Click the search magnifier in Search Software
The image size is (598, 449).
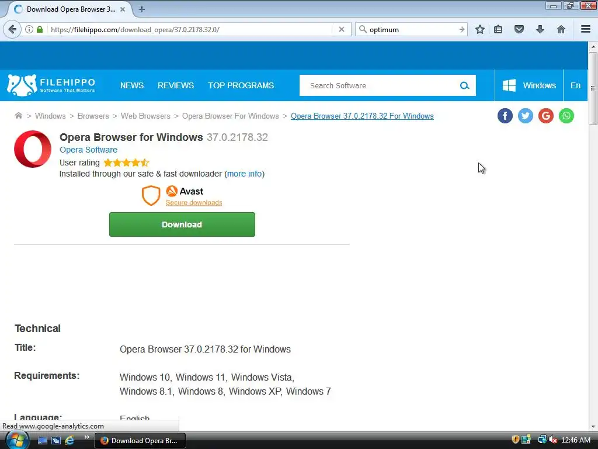464,85
